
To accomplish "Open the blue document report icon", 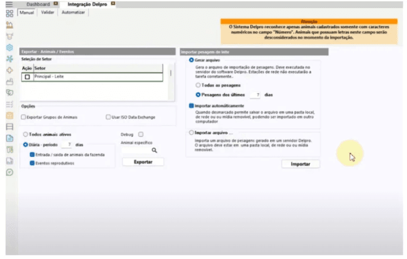I will [x=10, y=138].
